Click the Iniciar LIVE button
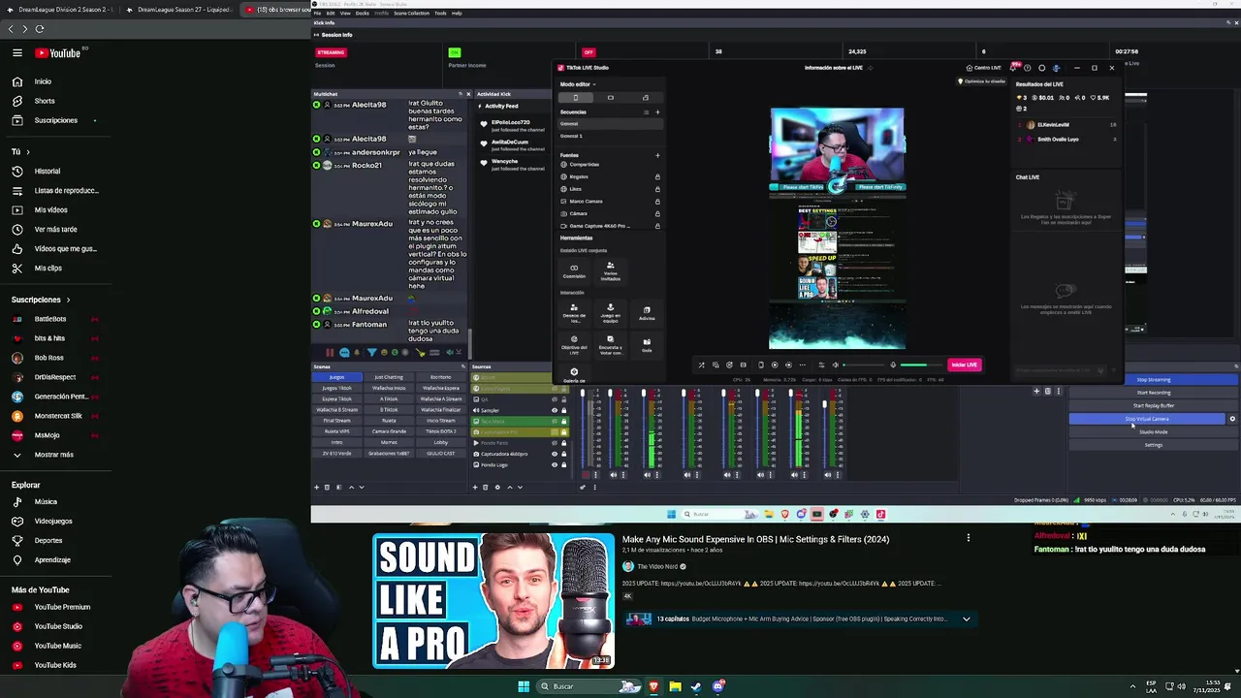1241x698 pixels. click(x=964, y=365)
